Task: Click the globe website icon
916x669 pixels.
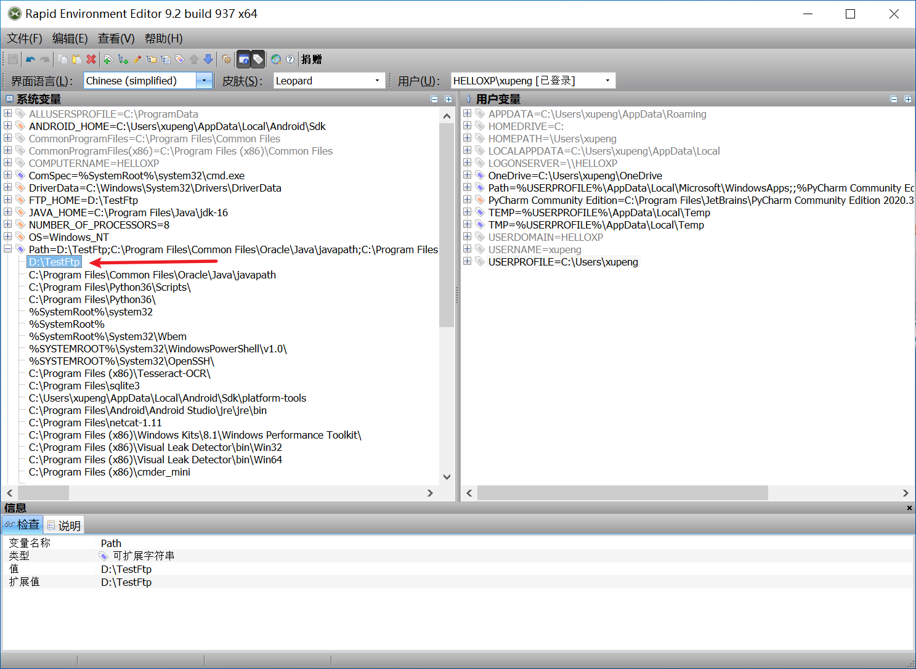Action: click(x=276, y=59)
